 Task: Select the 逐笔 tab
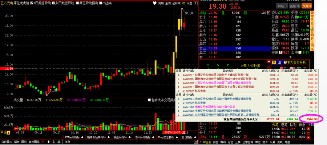[284, 125]
